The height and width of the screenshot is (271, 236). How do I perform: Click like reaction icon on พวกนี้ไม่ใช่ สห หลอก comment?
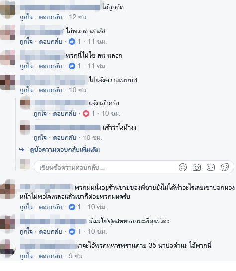pyautogui.click(x=72, y=66)
